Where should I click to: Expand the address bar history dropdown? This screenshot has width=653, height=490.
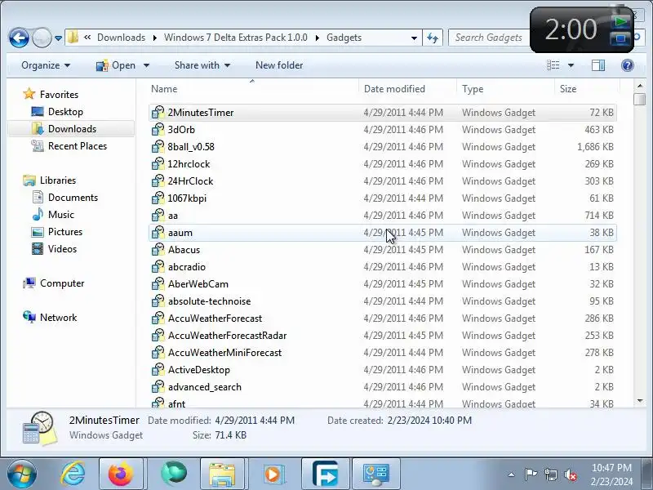pos(414,38)
